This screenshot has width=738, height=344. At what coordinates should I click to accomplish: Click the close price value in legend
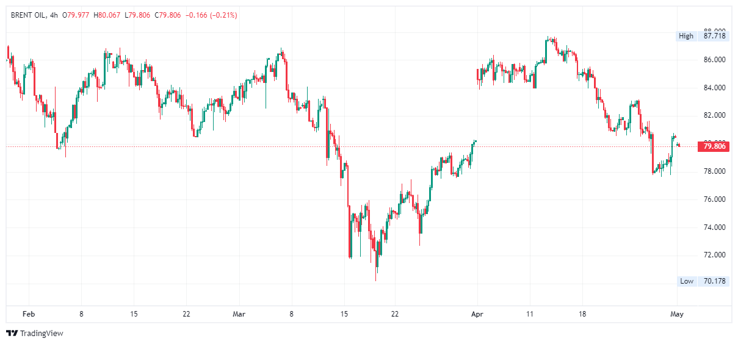click(x=169, y=15)
